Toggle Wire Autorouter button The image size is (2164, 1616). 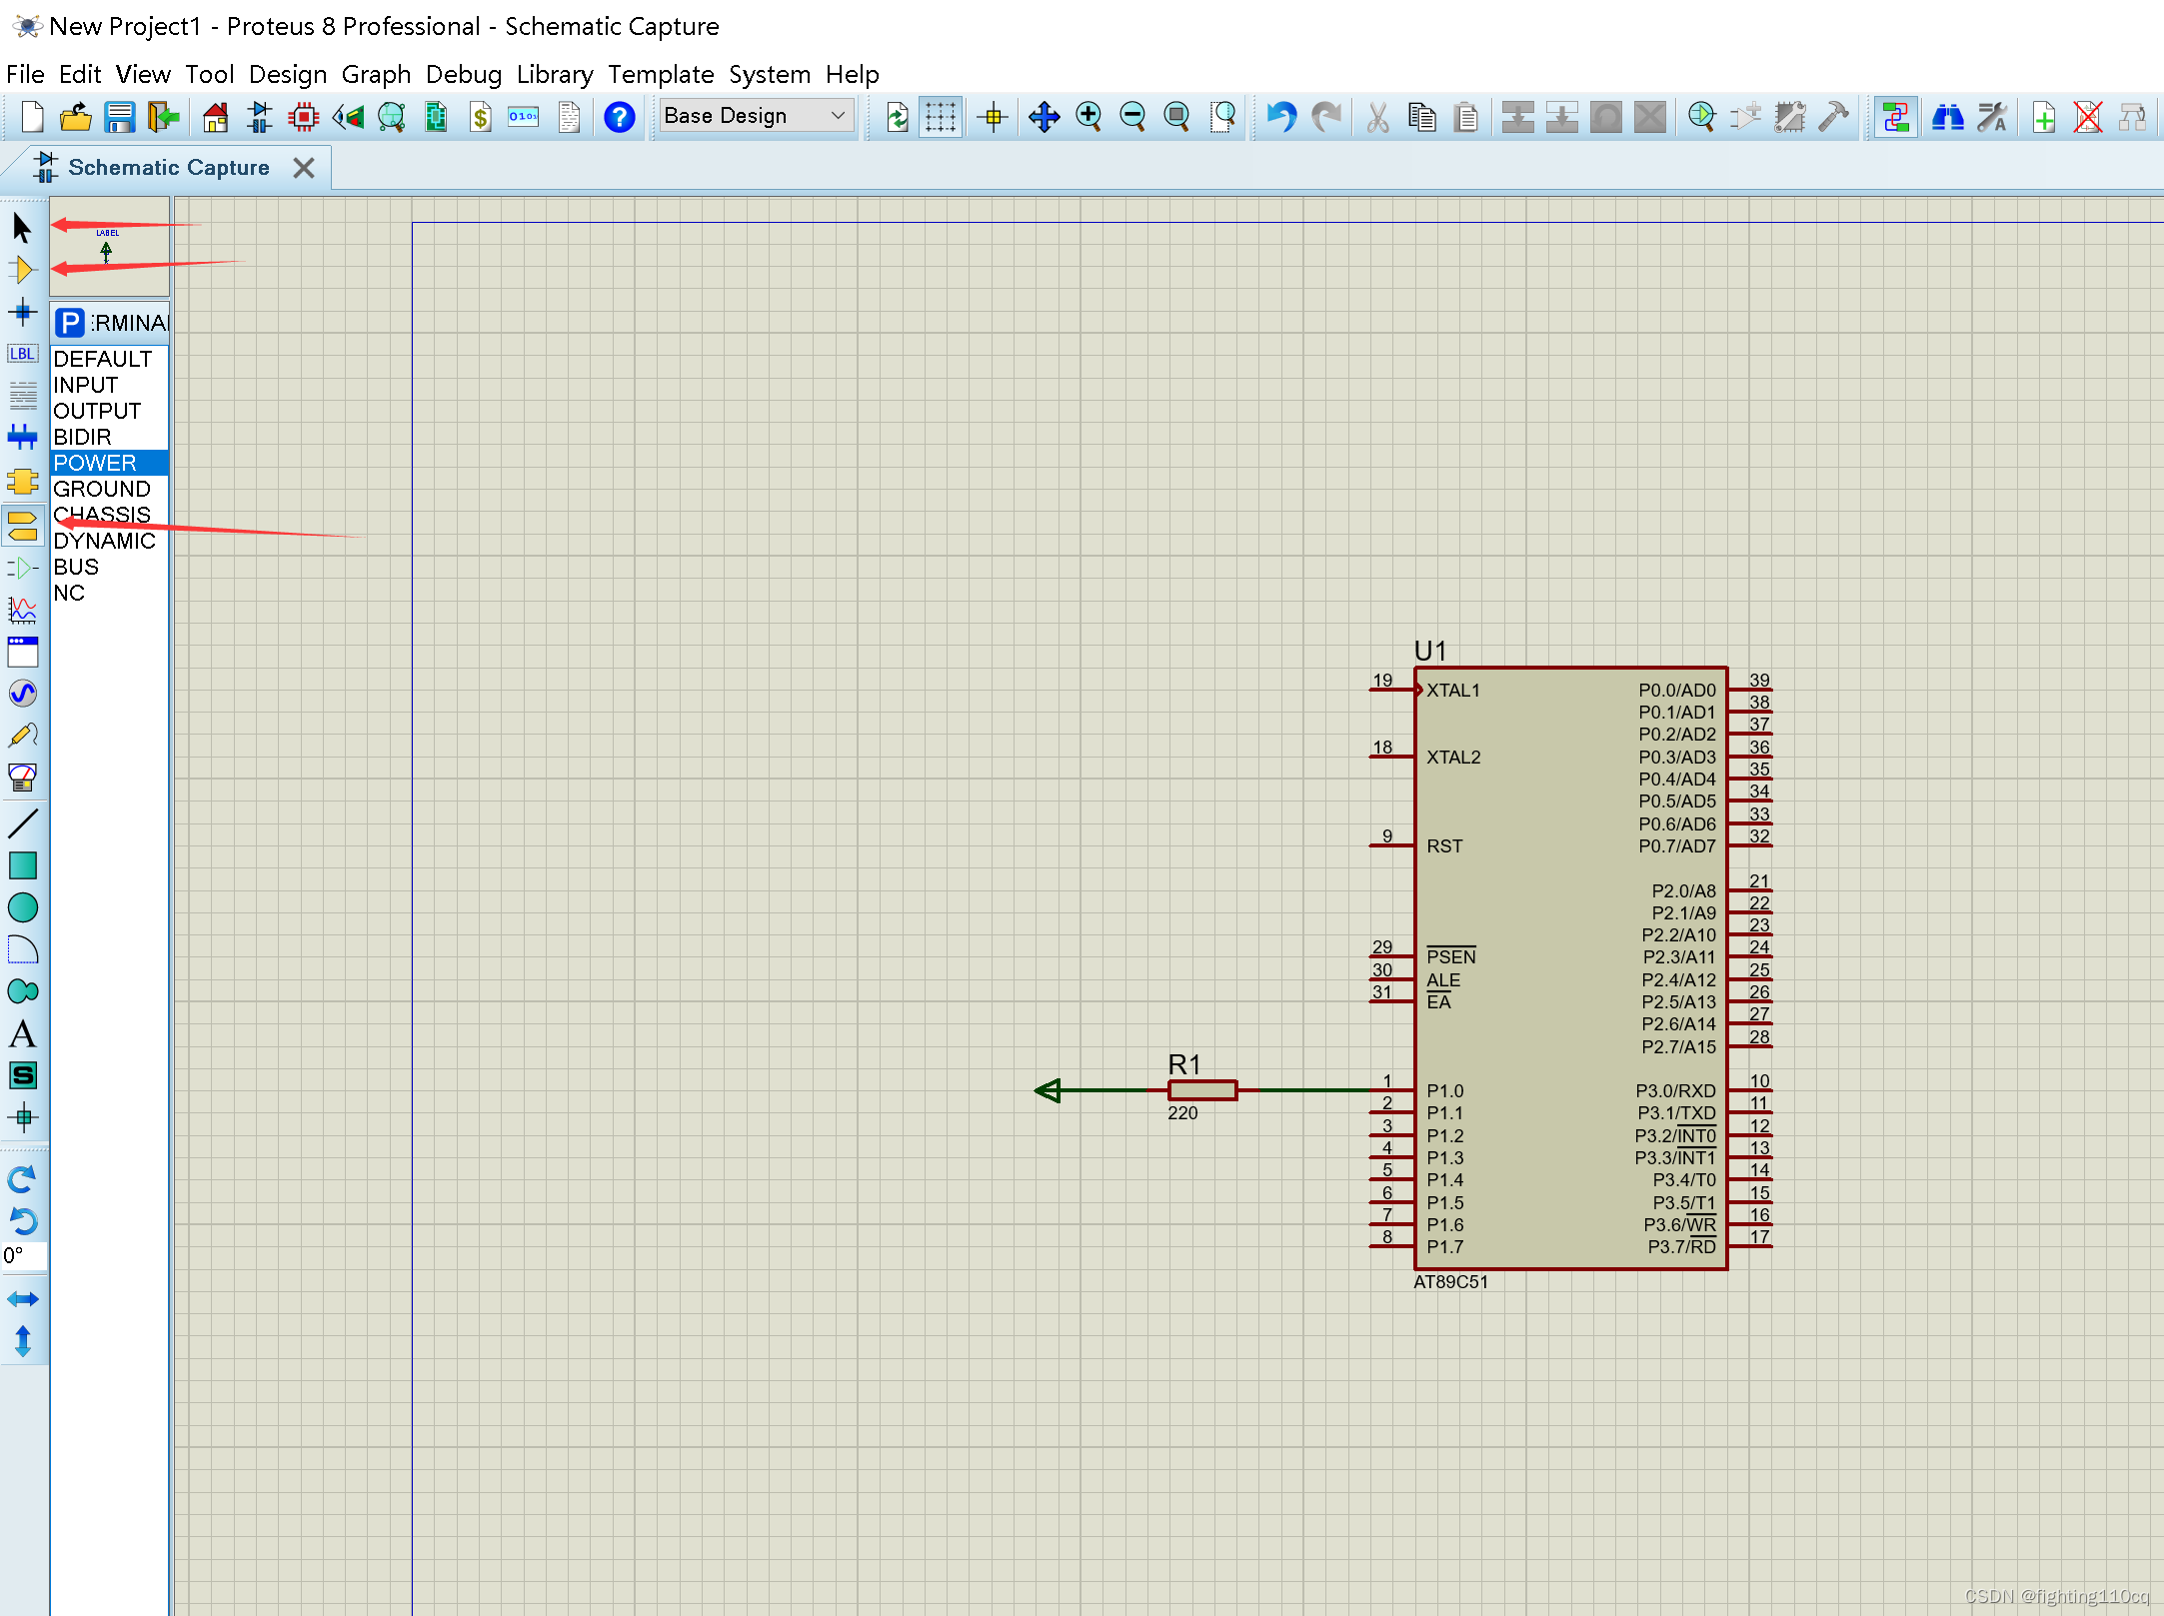point(1895,117)
